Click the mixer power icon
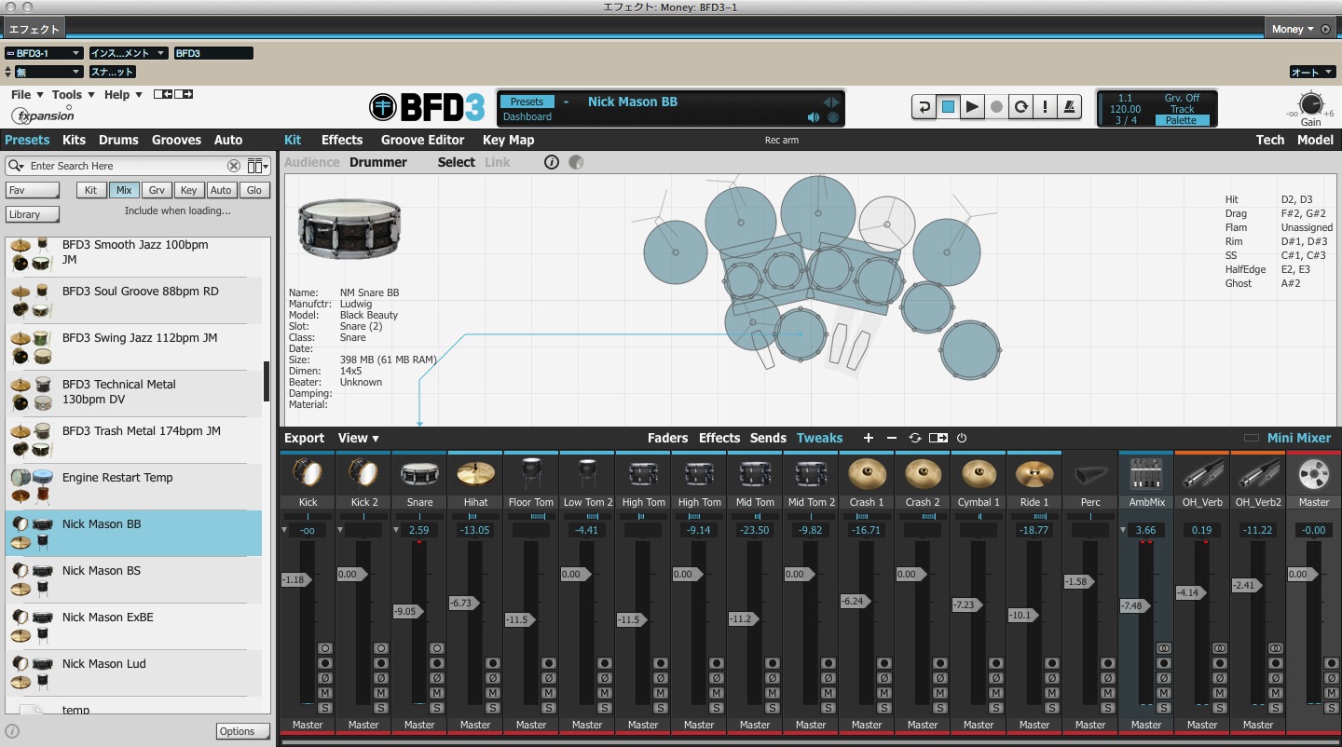1342x747 pixels. (x=962, y=438)
